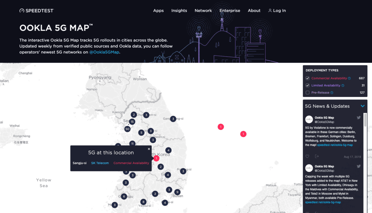Enable the Pre-Release checkbox

click(x=308, y=93)
